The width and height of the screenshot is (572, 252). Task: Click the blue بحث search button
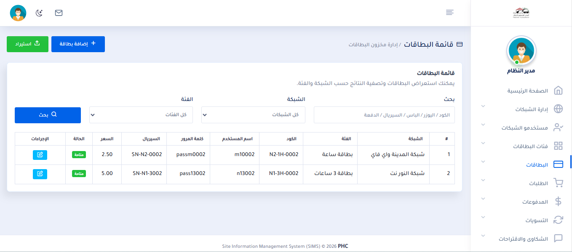[x=48, y=115]
